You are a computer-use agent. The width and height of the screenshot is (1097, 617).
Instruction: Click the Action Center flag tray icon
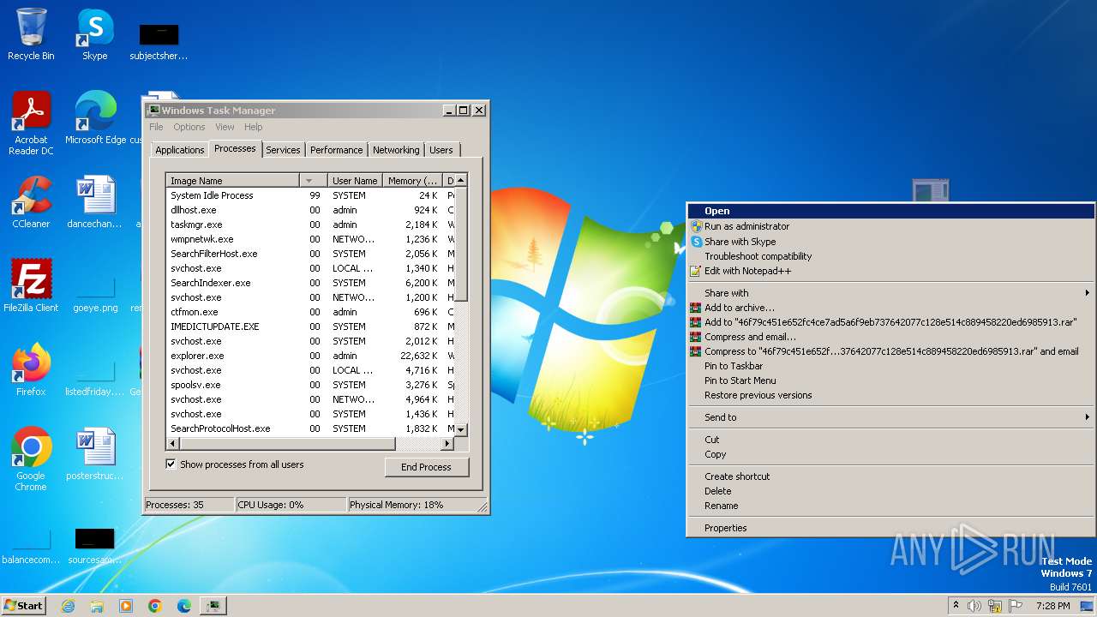point(1016,606)
